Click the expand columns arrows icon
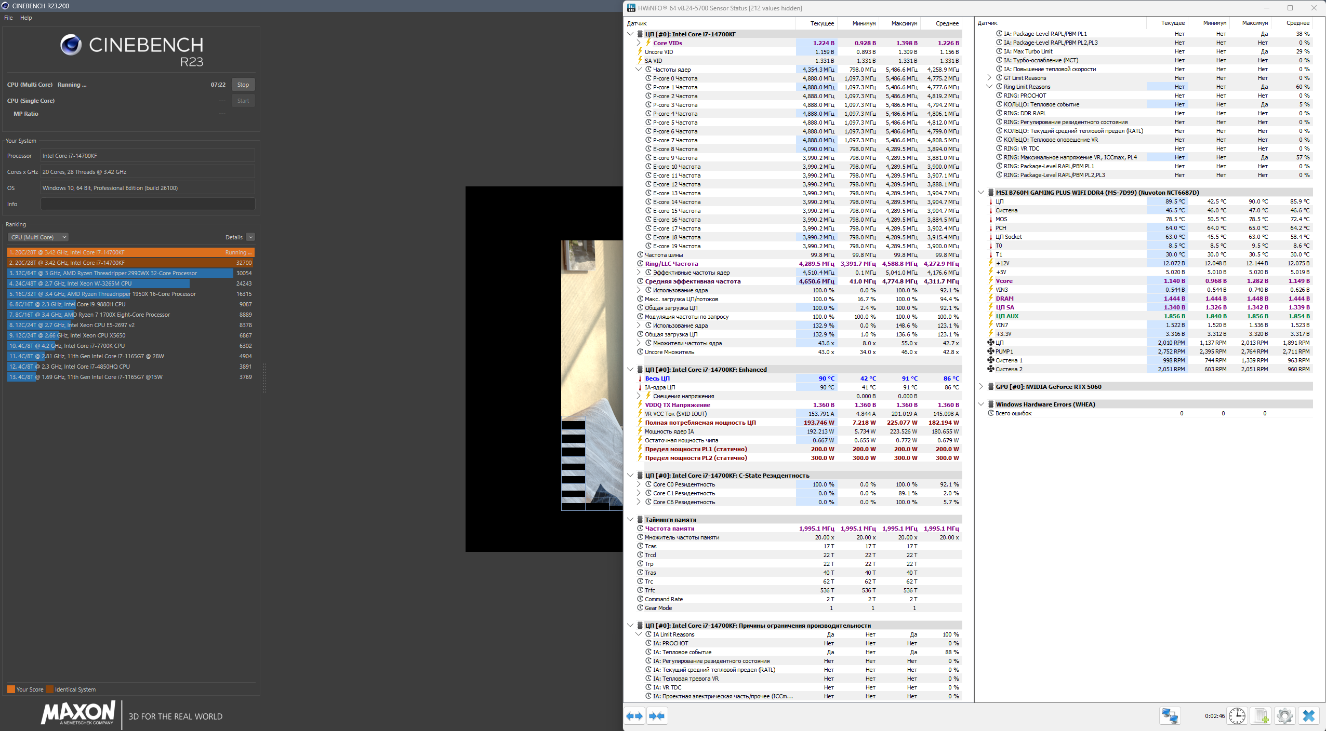 (x=634, y=716)
